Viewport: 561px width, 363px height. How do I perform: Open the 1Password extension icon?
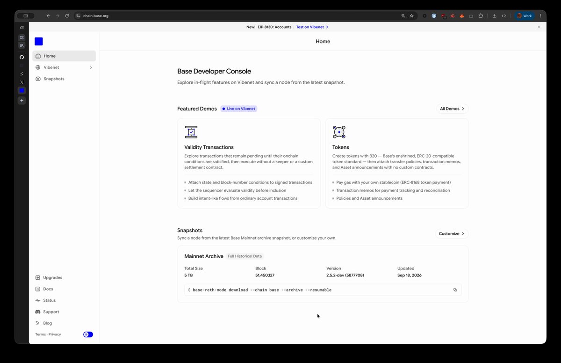[434, 16]
